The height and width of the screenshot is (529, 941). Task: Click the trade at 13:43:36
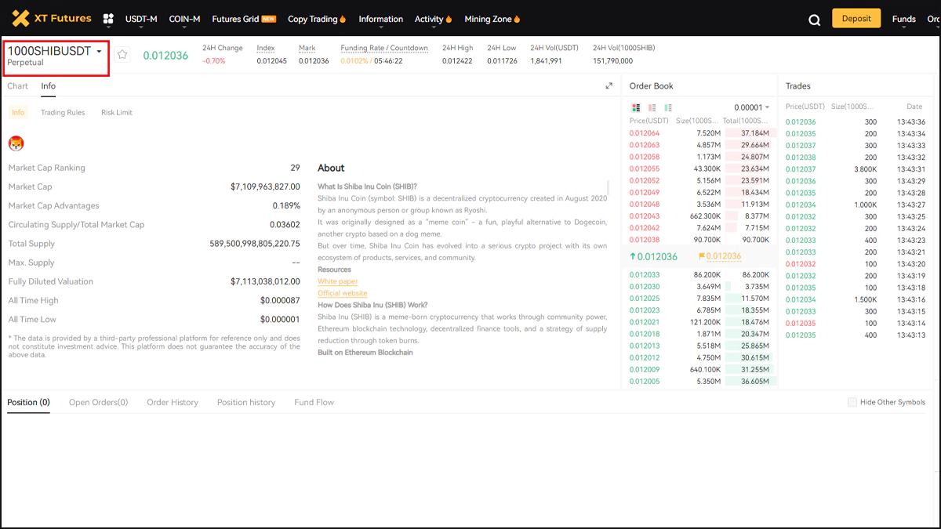point(856,122)
